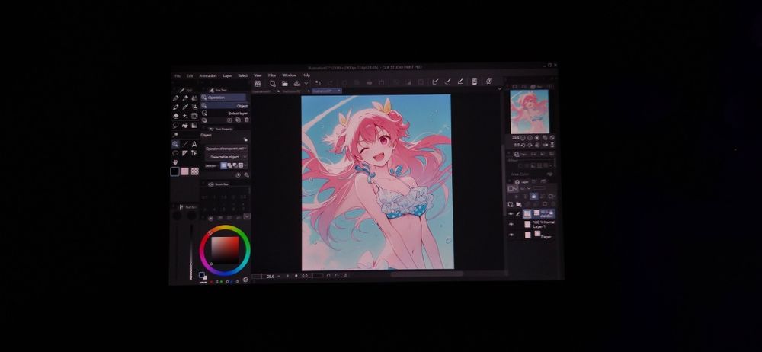Open the File menu
The width and height of the screenshot is (762, 352).
click(x=178, y=76)
